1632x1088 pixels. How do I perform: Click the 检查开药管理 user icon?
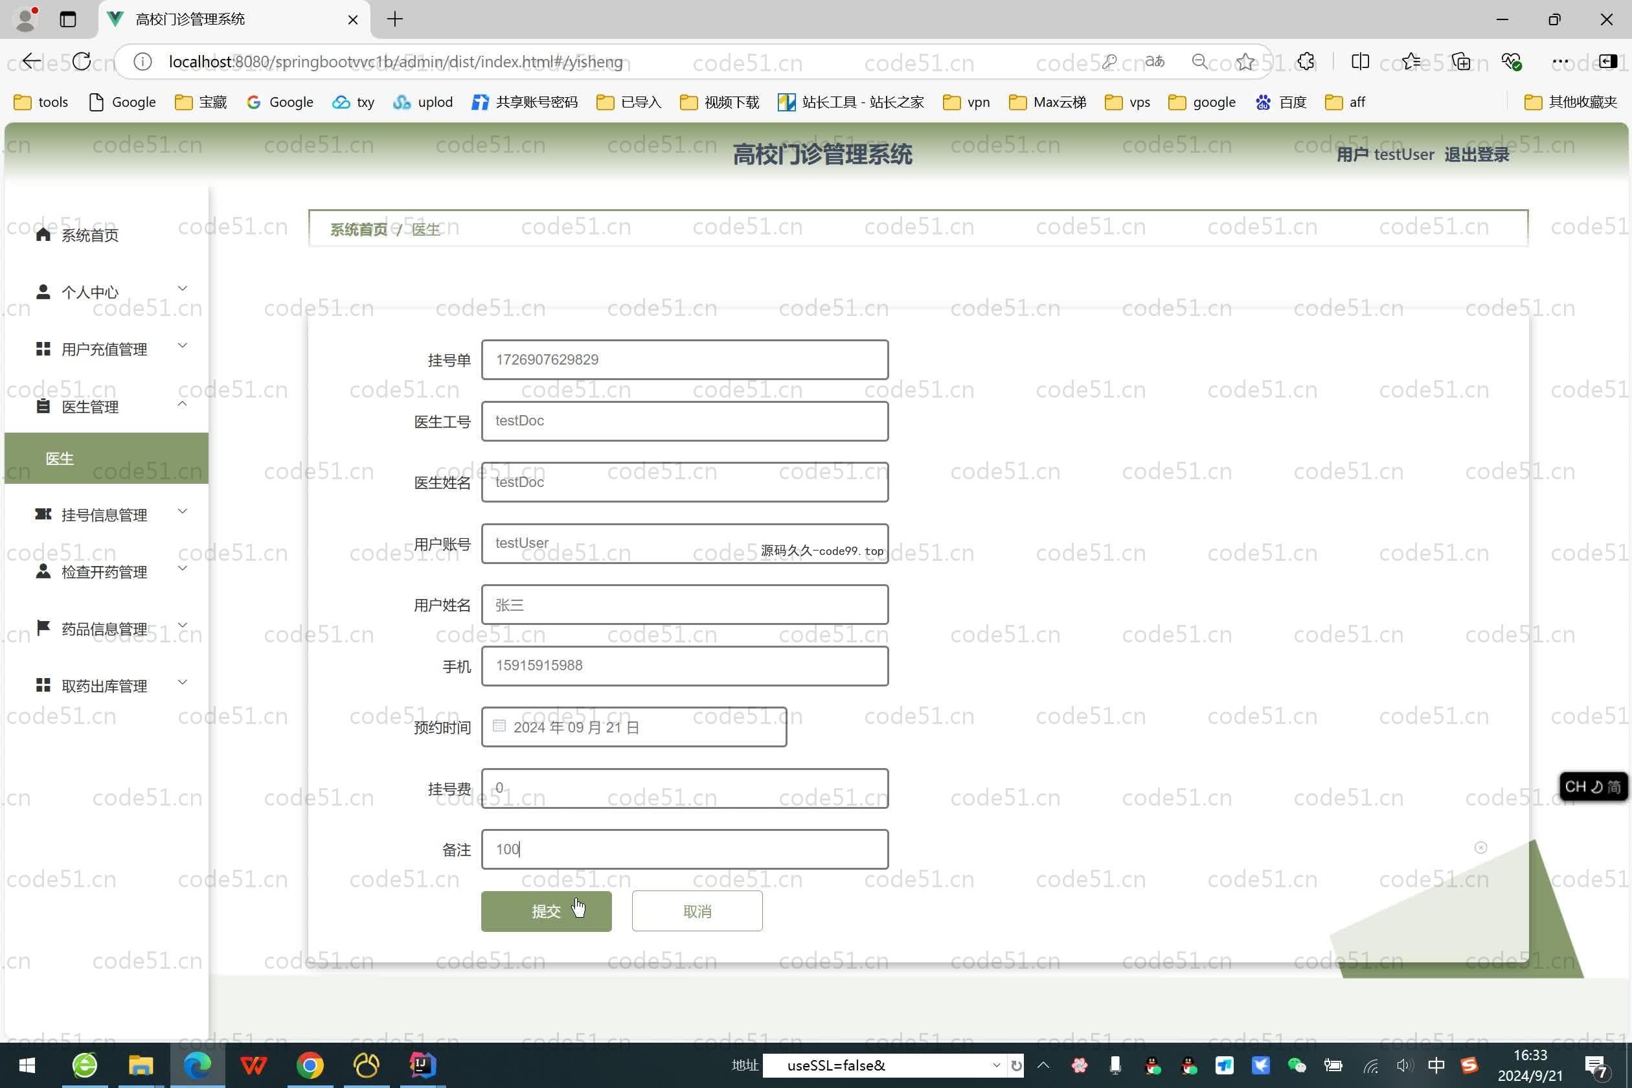coord(43,571)
